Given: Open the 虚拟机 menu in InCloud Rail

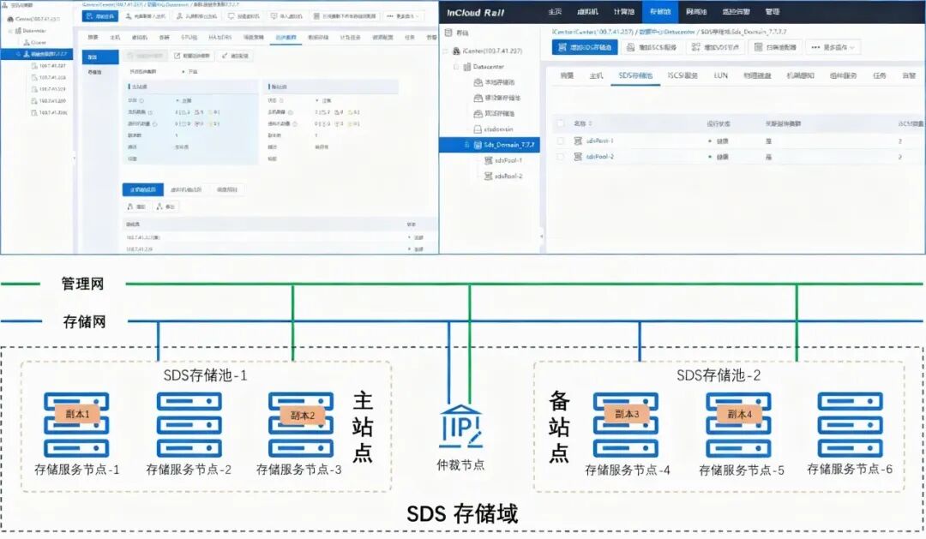Looking at the screenshot, I should coord(587,12).
